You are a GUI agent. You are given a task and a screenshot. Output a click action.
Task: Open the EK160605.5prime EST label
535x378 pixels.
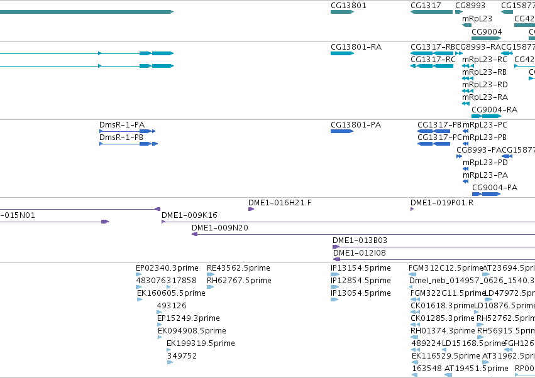171,293
